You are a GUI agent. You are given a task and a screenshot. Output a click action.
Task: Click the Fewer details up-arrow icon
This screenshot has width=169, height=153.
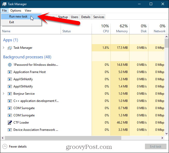tap(5, 147)
